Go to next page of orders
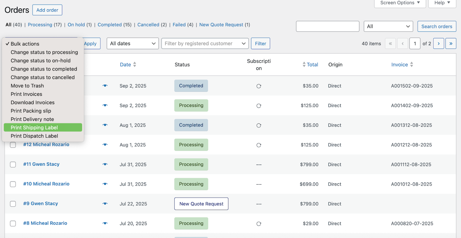 pyautogui.click(x=439, y=43)
